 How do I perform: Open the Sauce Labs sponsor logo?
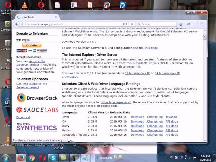click(x=37, y=110)
